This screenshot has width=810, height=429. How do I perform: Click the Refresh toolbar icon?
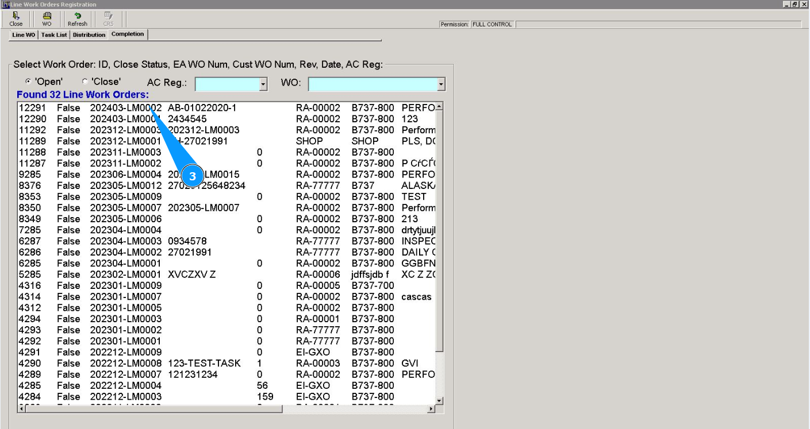click(78, 20)
